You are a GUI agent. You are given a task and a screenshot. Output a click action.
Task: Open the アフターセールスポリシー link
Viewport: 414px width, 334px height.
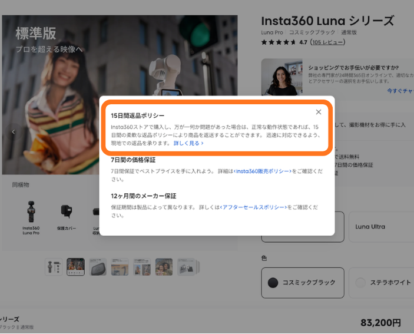253,207
